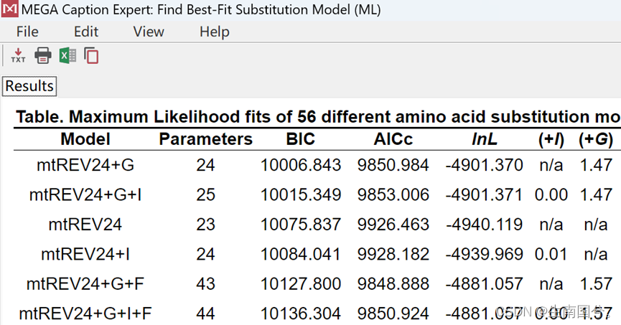Open the File menu
The height and width of the screenshot is (325, 621).
[27, 32]
